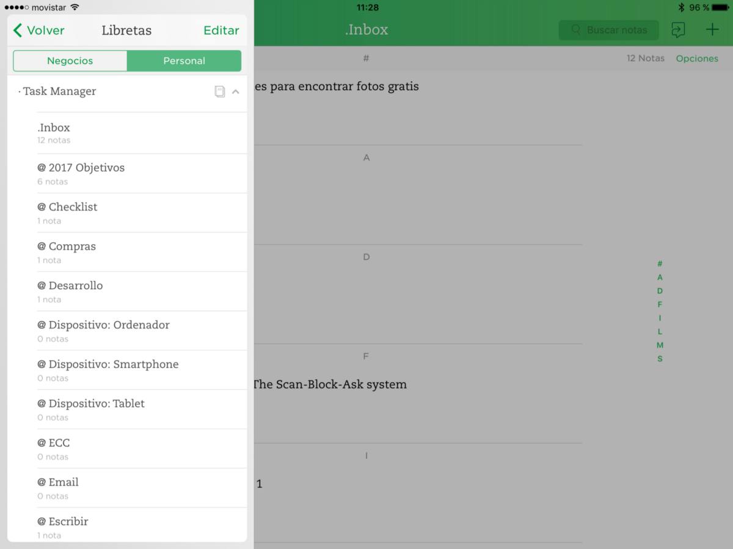Open Opciones for the note list

[697, 58]
